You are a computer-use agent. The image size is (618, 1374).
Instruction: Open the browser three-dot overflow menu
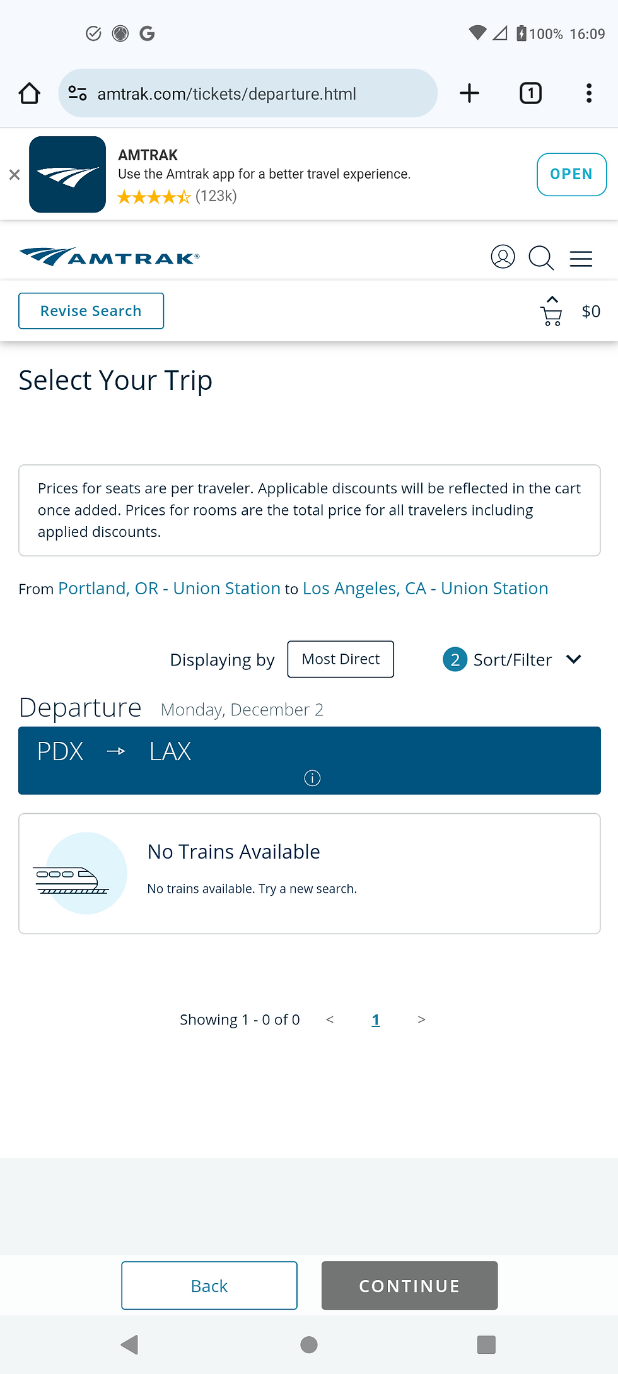click(x=588, y=93)
